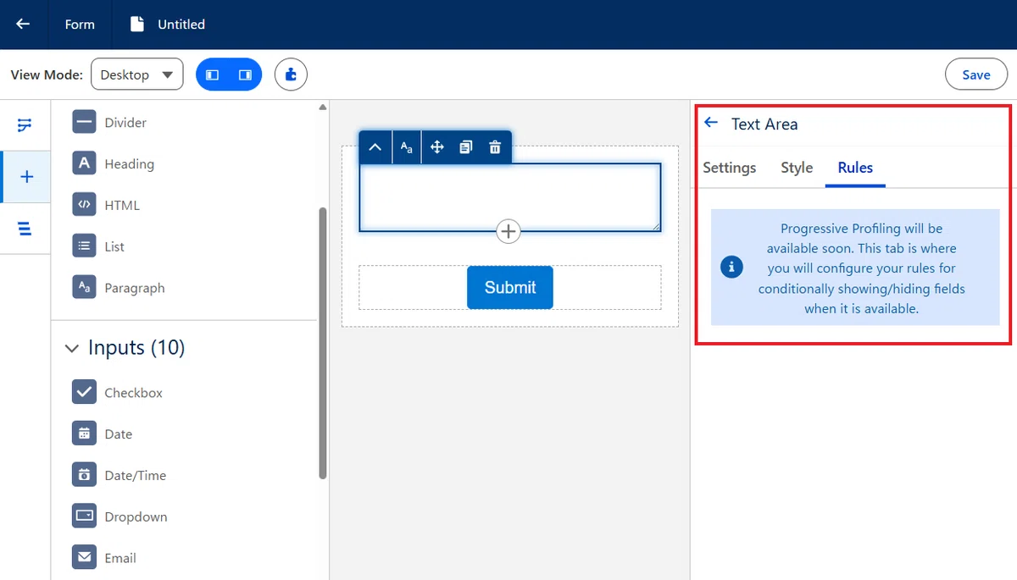Image resolution: width=1017 pixels, height=580 pixels.
Task: Add a Divider element
Action: tap(110, 123)
